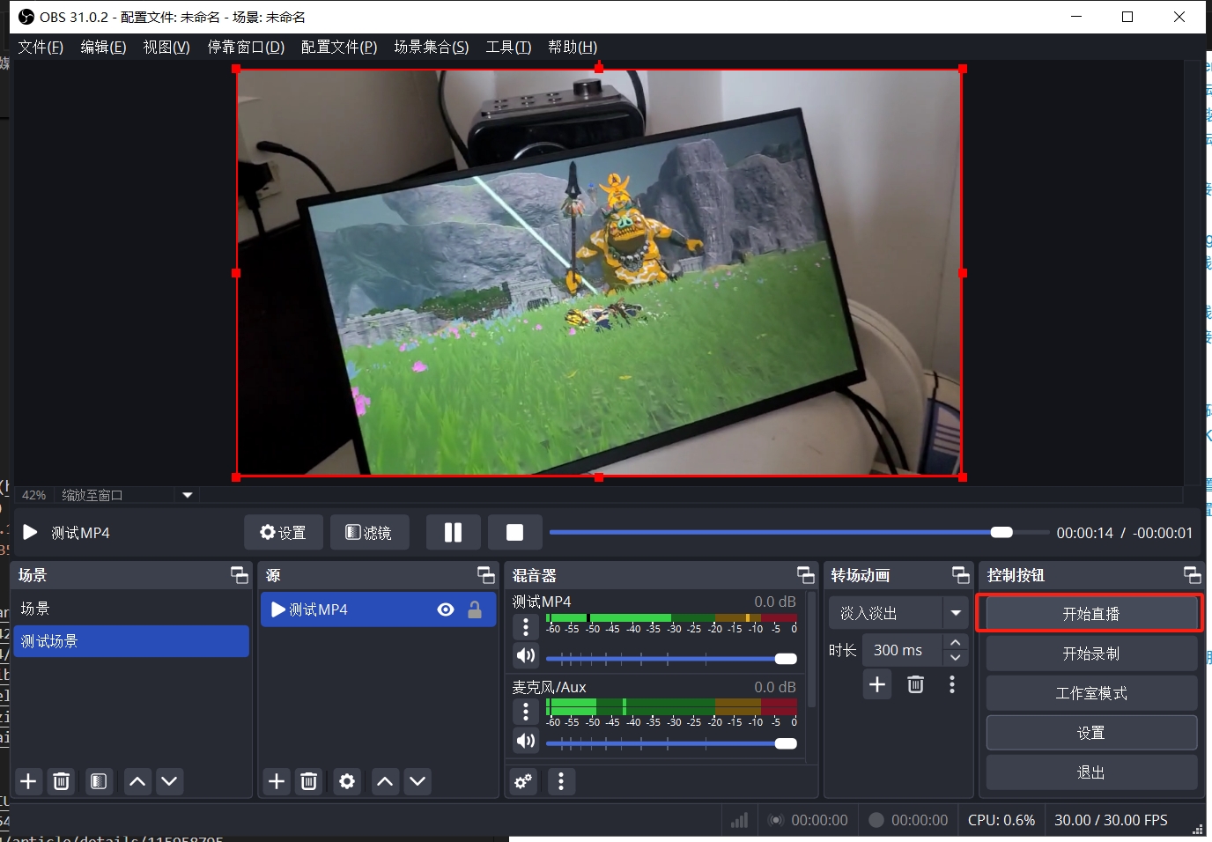Add a new scene with plus icon
The height and width of the screenshot is (842, 1212).
[x=28, y=781]
